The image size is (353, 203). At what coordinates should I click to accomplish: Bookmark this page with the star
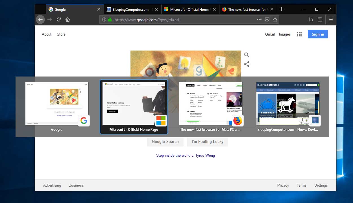pyautogui.click(x=275, y=20)
